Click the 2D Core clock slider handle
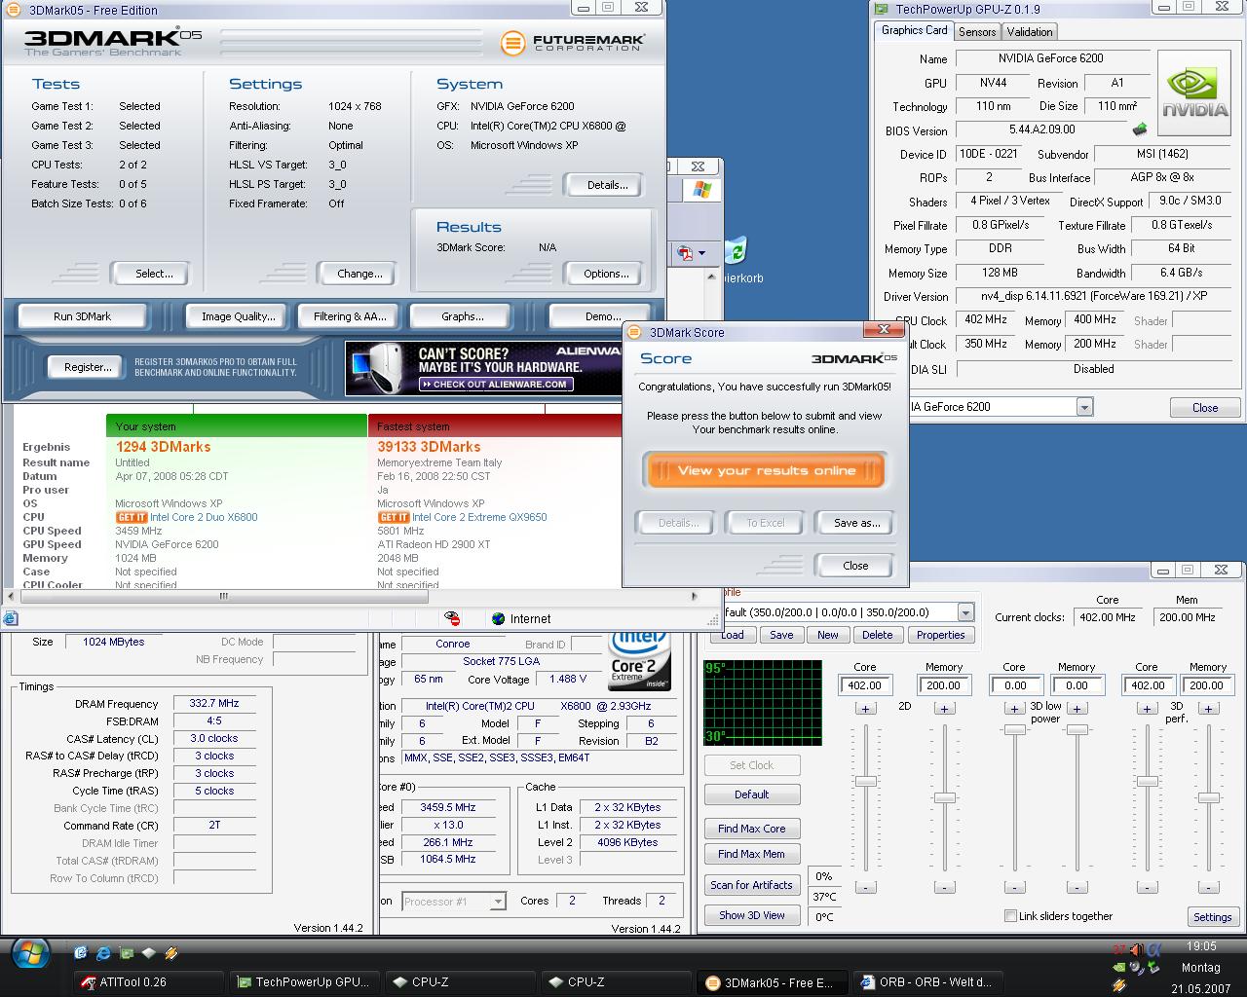Image resolution: width=1247 pixels, height=997 pixels. [x=865, y=781]
